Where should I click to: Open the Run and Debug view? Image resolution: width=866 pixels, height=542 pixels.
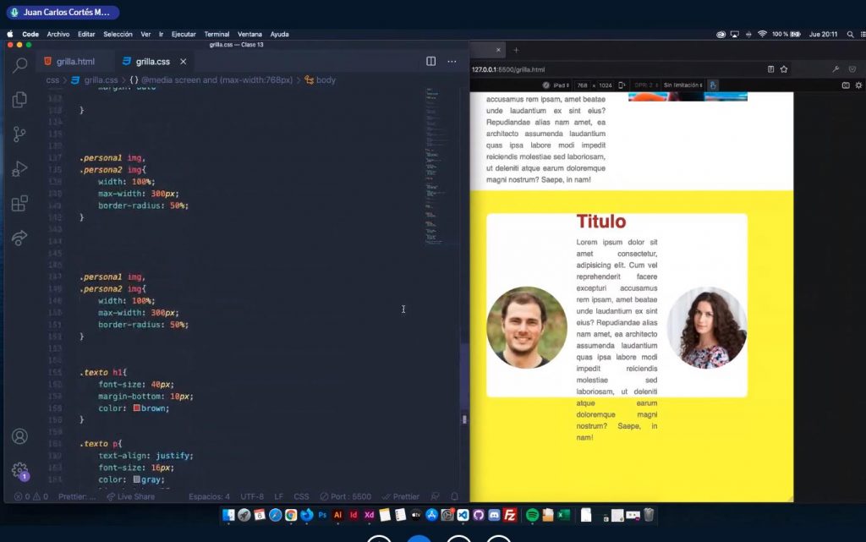20,169
